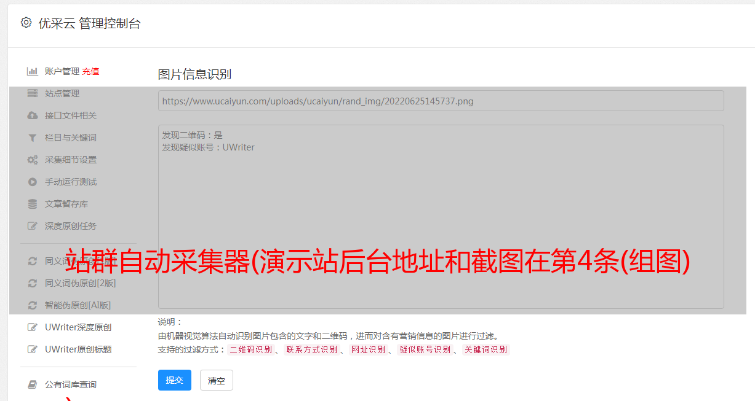Click the book icon for 公有词库查询
Image resolution: width=755 pixels, height=401 pixels.
coord(33,384)
